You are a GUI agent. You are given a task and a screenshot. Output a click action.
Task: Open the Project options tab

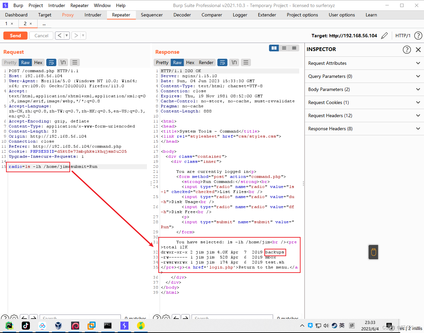(302, 15)
